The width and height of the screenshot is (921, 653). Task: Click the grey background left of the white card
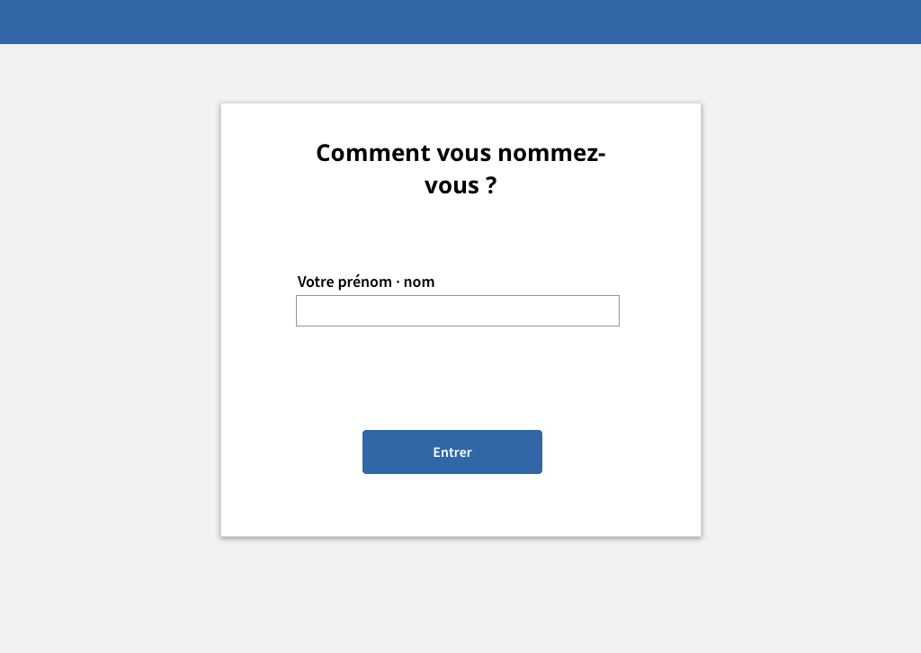pos(110,320)
